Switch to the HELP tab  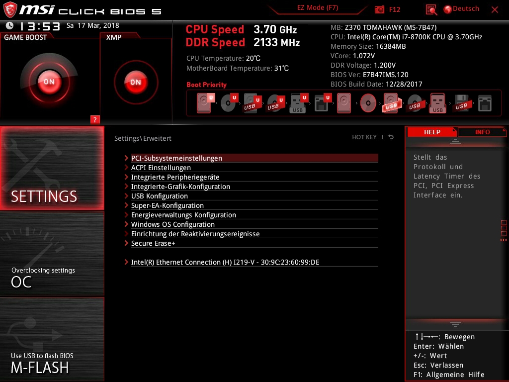tap(432, 132)
